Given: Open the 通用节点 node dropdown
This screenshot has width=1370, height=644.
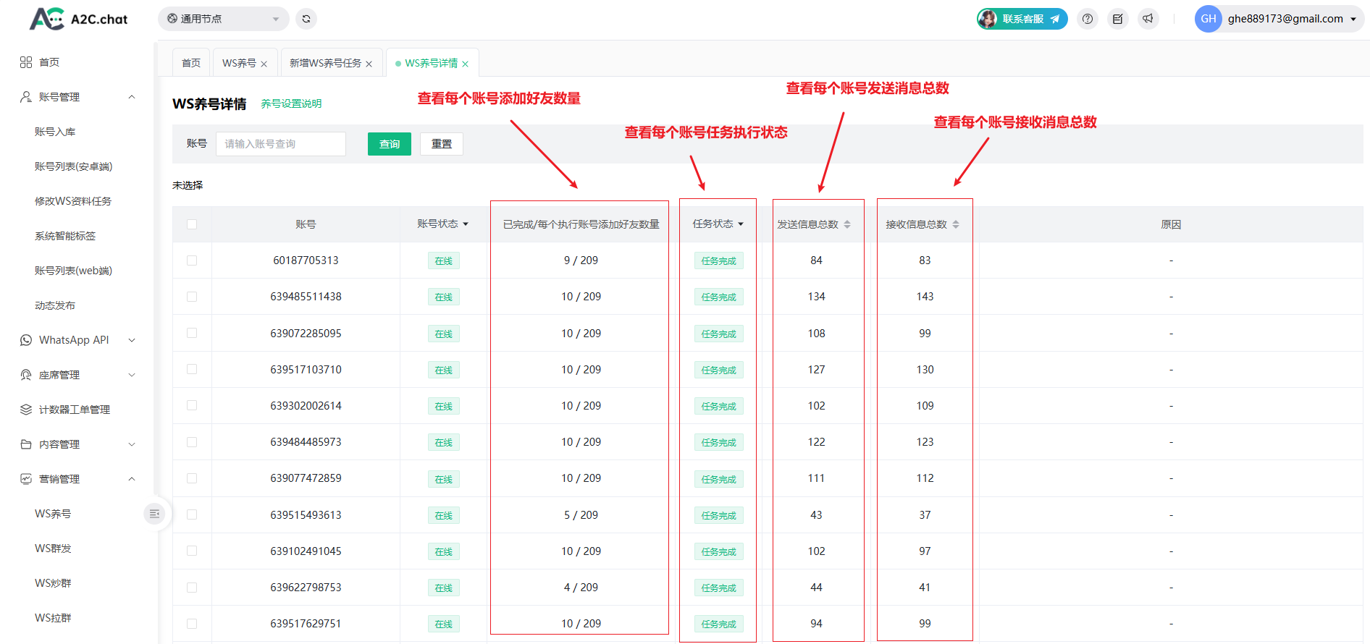Looking at the screenshot, I should 223,19.
